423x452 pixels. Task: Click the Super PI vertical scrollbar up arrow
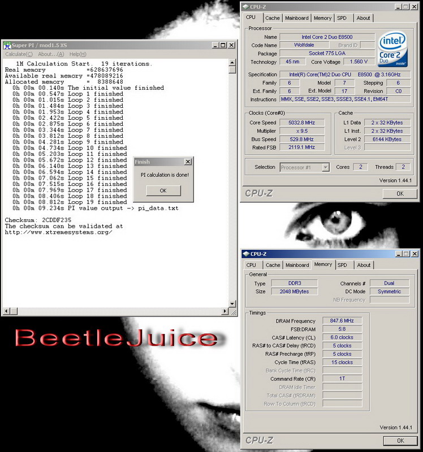[232, 62]
